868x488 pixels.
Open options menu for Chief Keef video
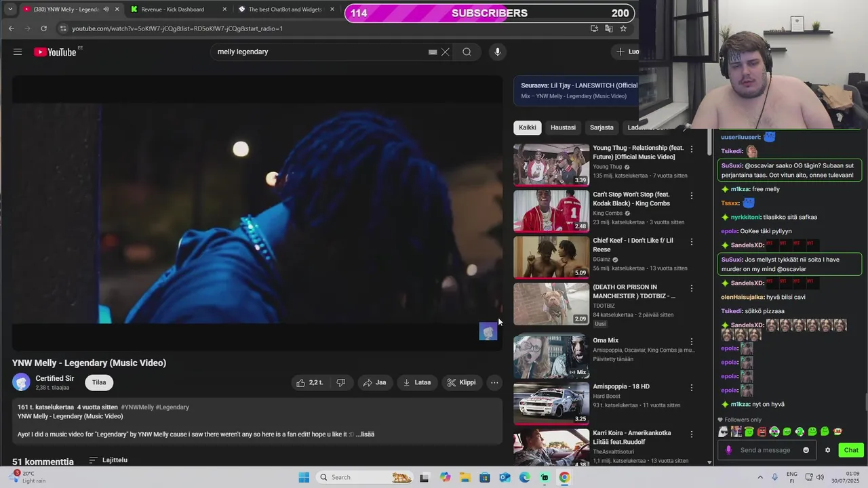point(692,242)
